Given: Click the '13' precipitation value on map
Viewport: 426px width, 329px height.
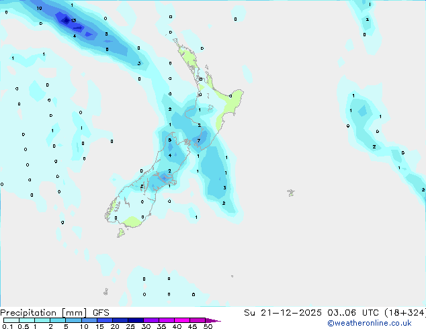Looking at the screenshot, I should [x=73, y=21].
